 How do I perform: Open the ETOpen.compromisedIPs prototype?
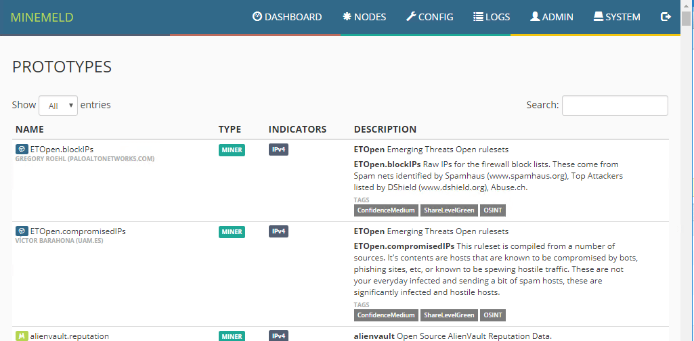[x=78, y=231]
